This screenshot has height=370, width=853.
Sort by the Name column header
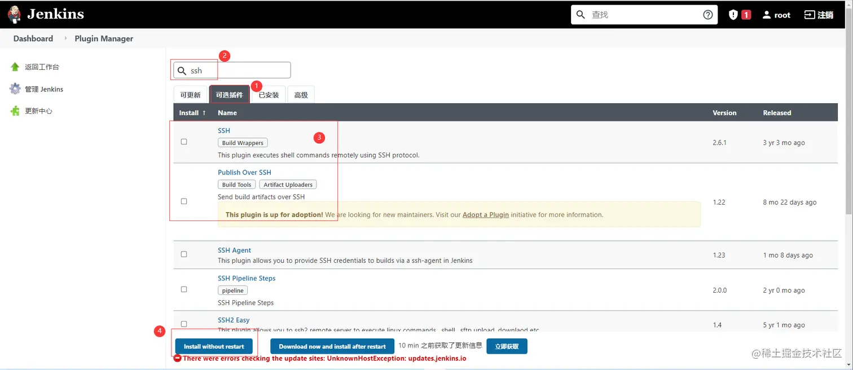[x=227, y=113]
